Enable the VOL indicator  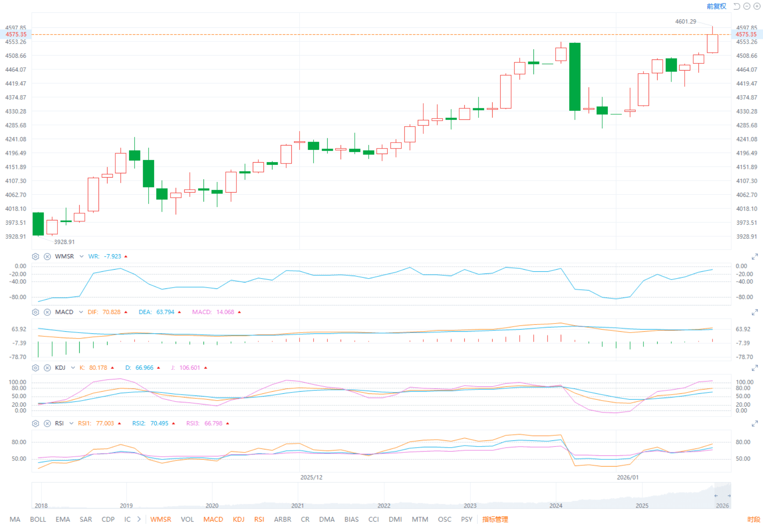187,519
